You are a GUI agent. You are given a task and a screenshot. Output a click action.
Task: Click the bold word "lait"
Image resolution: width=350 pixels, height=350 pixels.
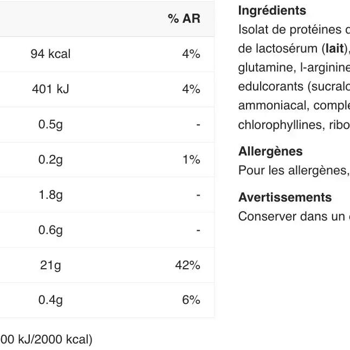coord(334,49)
